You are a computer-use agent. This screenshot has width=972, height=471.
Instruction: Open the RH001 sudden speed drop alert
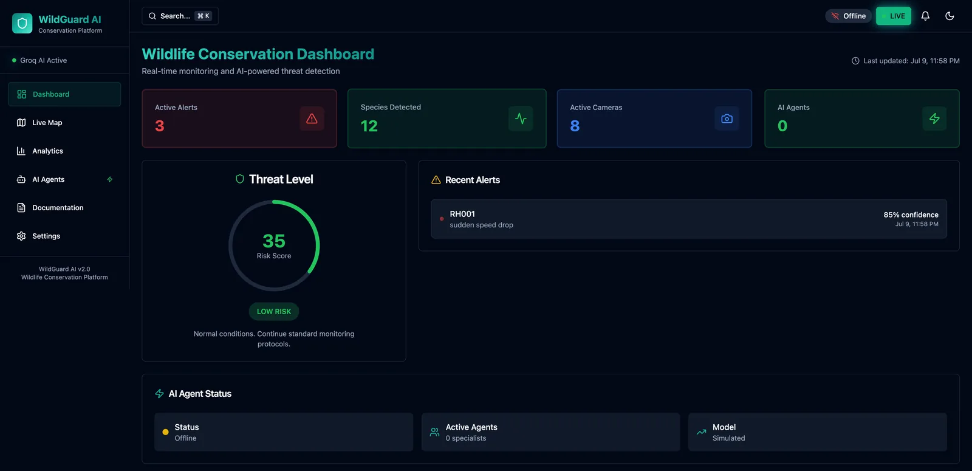(689, 219)
